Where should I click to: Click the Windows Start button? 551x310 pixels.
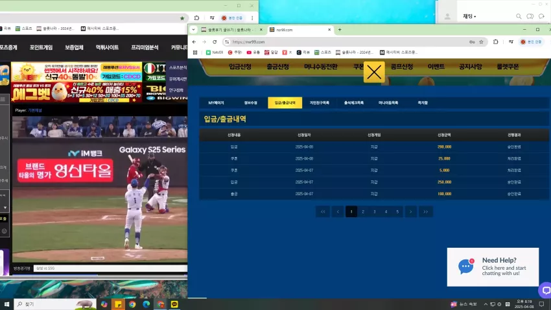pyautogui.click(x=6, y=304)
